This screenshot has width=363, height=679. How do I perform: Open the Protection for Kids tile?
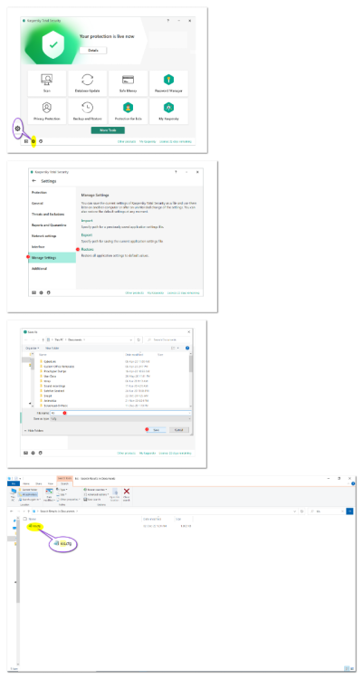click(128, 110)
